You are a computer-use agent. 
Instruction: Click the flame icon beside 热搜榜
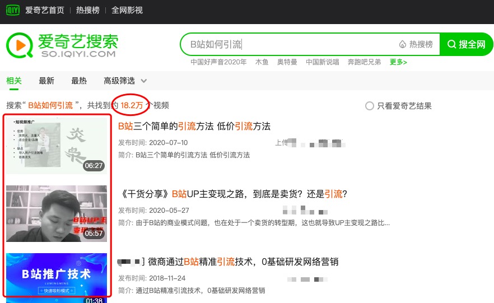point(402,44)
